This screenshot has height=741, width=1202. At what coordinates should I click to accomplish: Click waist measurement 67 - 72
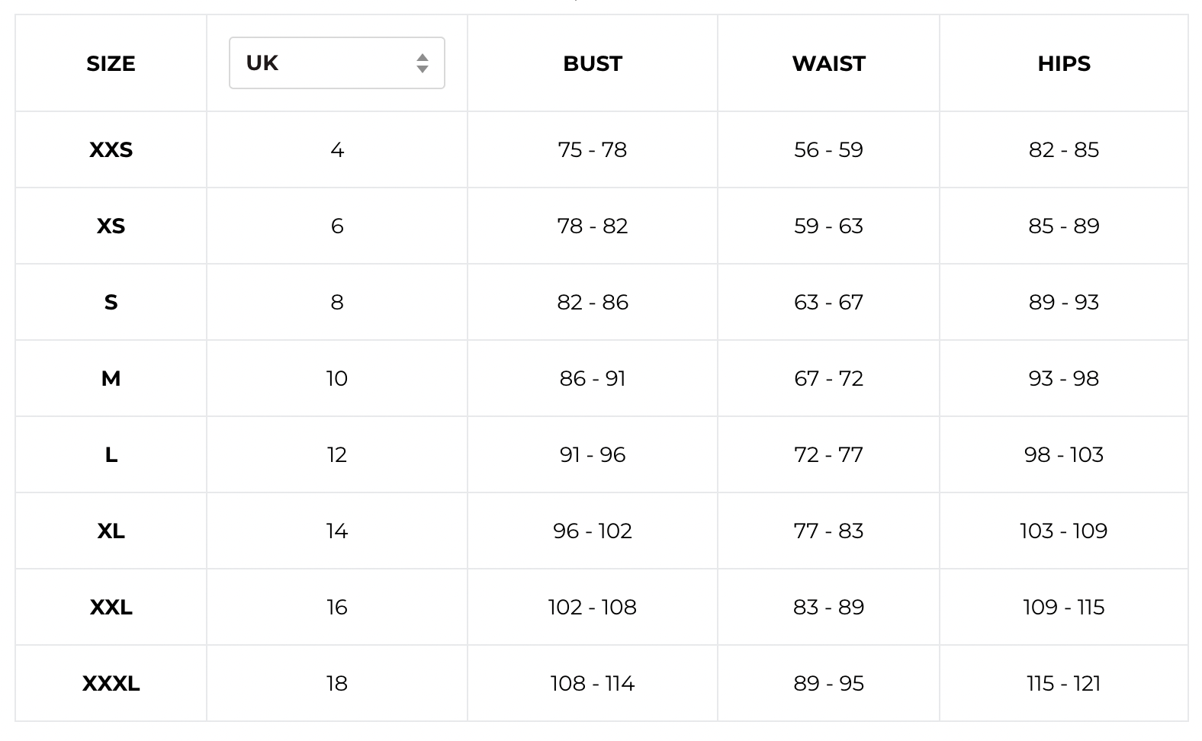(x=828, y=379)
